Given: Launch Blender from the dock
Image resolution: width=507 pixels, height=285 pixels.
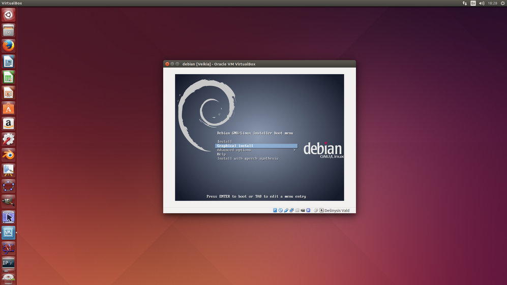Looking at the screenshot, I should click(8, 154).
